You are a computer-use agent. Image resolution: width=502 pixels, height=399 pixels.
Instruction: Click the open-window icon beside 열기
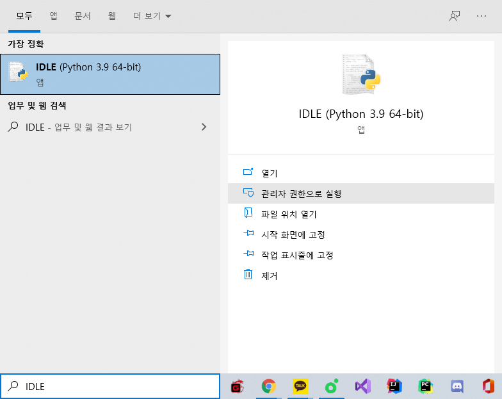[248, 172]
